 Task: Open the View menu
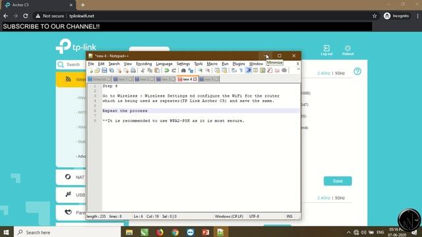click(127, 64)
